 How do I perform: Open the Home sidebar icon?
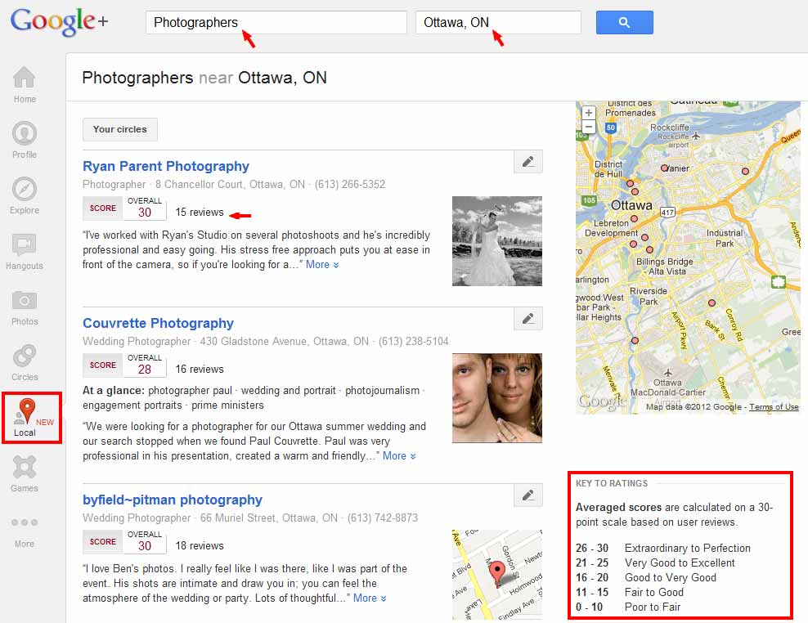click(25, 78)
